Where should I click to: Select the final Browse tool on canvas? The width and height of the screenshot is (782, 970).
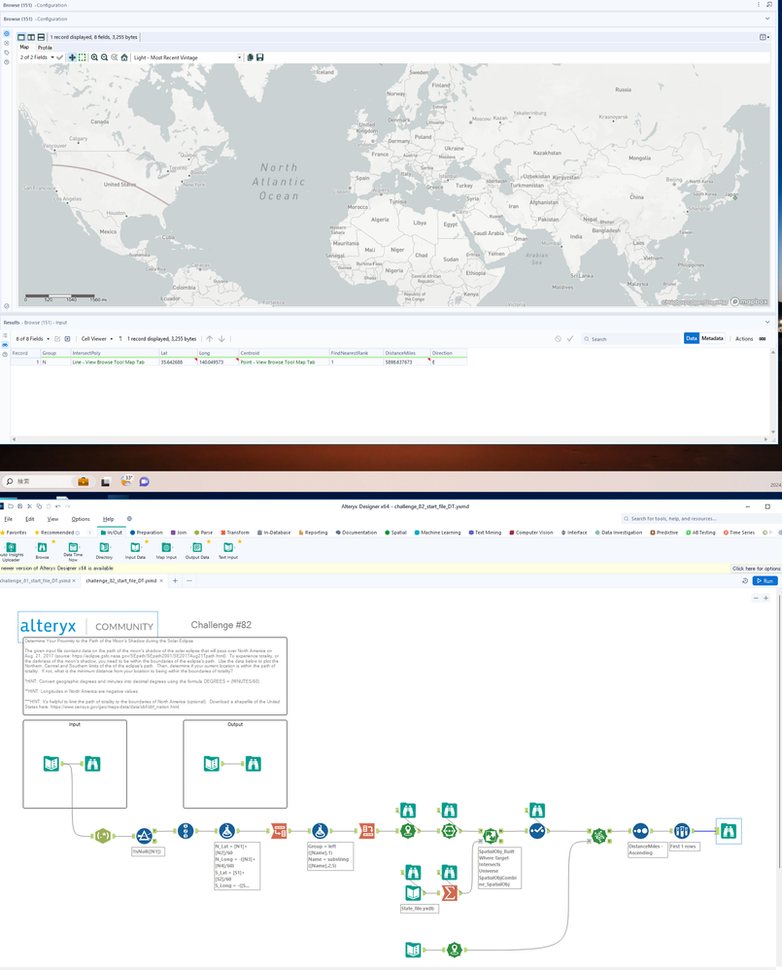729,831
